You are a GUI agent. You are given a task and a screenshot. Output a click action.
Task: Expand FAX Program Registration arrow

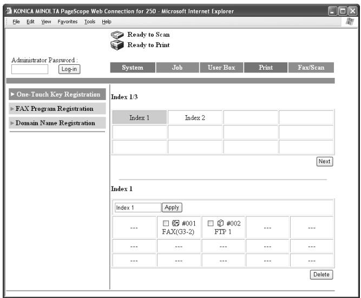[x=12, y=109]
